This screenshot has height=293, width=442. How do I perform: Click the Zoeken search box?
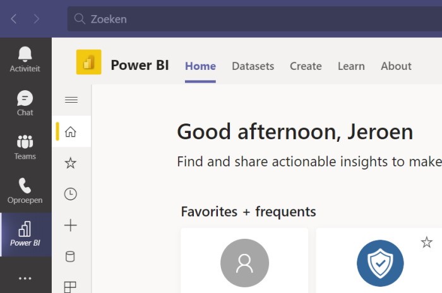[x=253, y=19]
